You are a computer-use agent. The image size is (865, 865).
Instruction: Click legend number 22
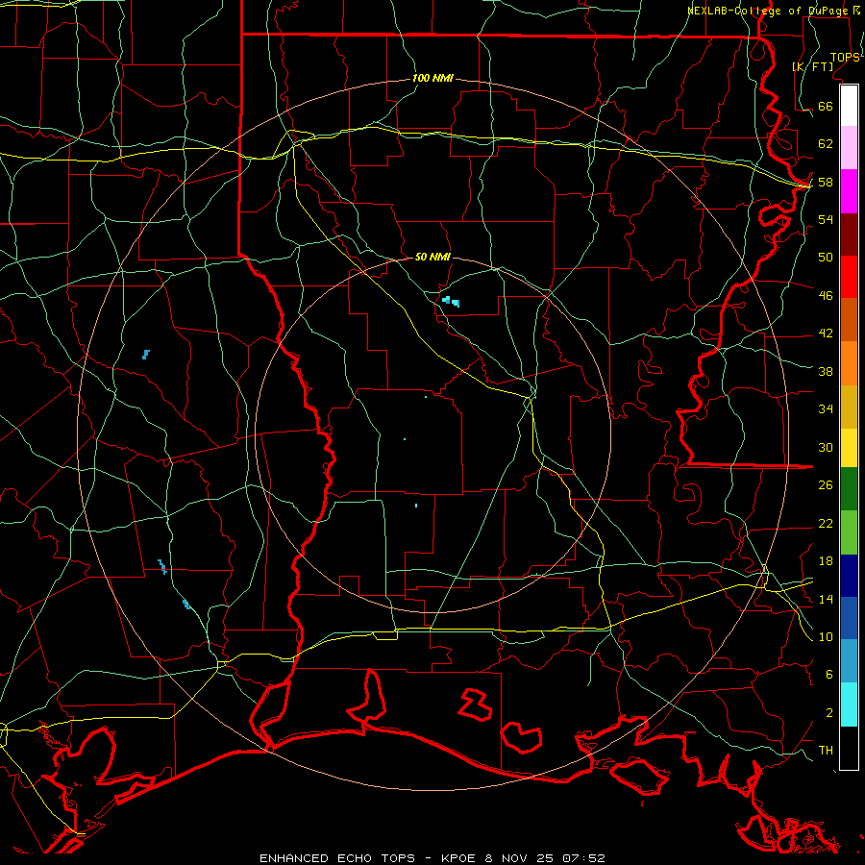tap(826, 523)
